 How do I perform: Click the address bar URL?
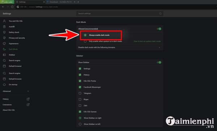click(x=43, y=7)
